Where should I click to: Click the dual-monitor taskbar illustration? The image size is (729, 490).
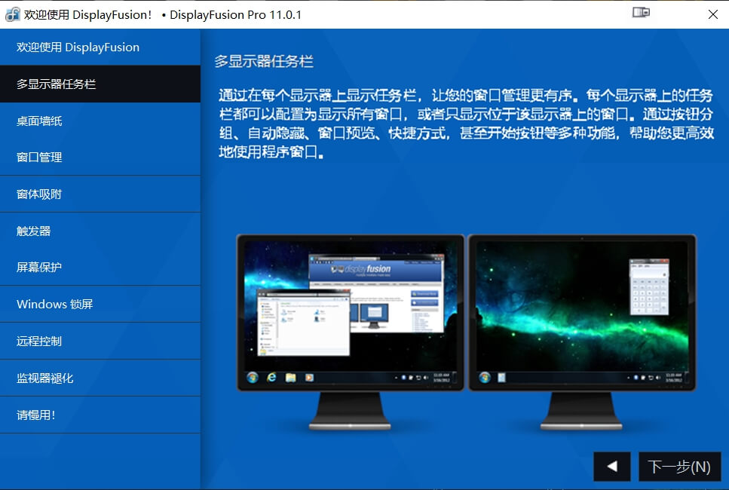click(467, 332)
